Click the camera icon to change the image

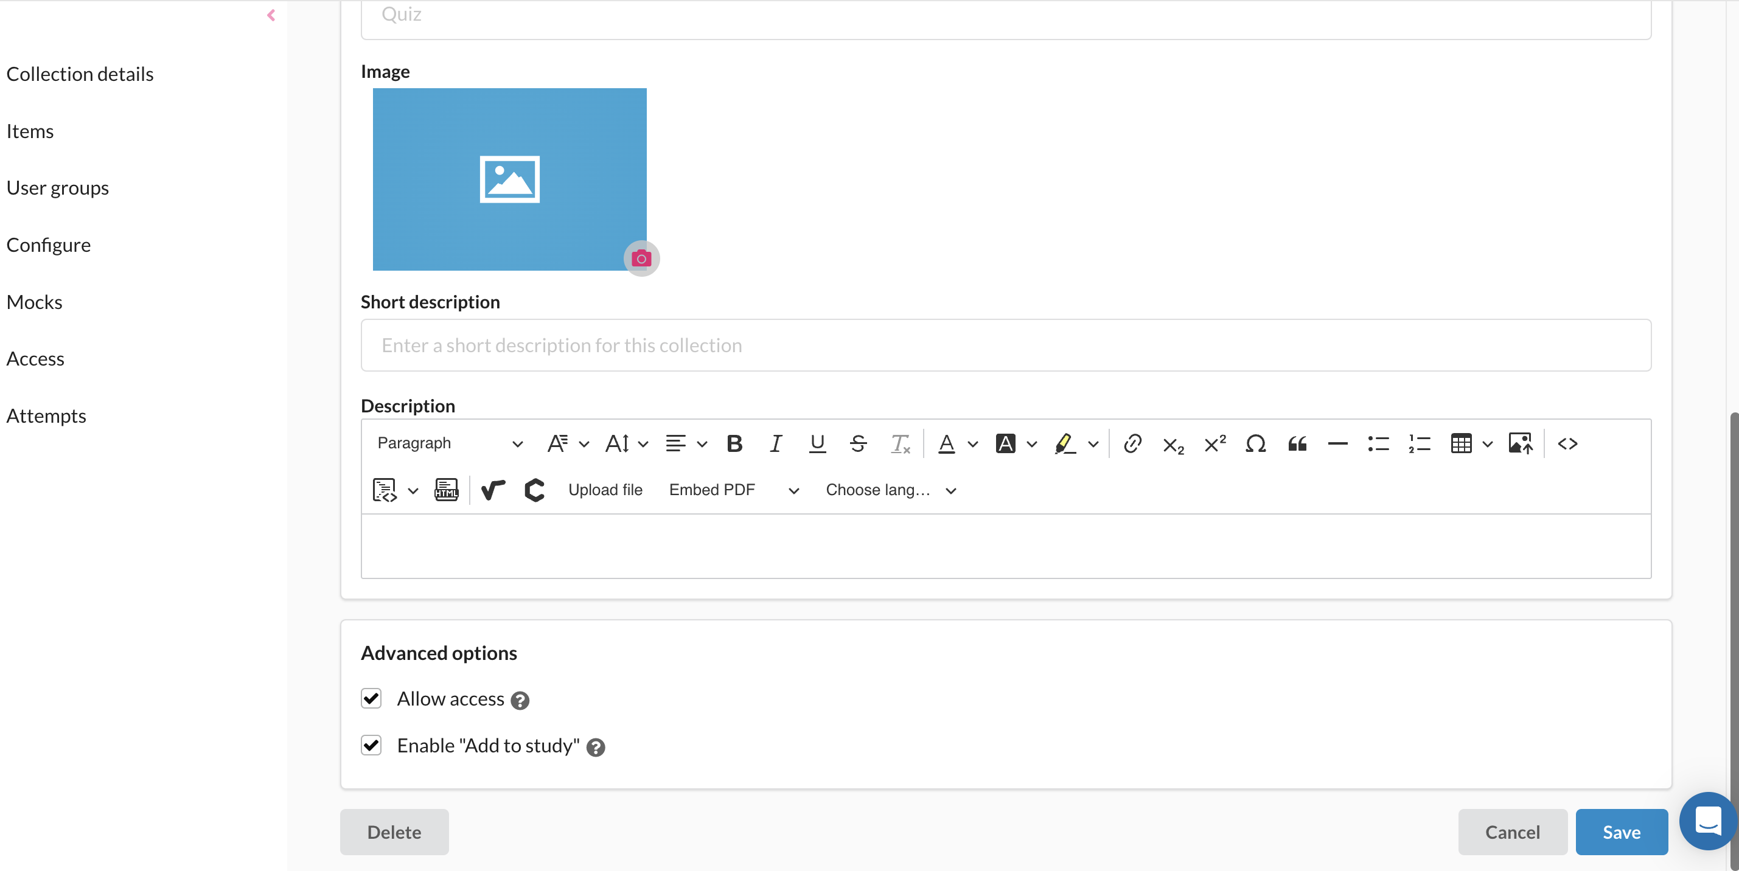pos(641,259)
